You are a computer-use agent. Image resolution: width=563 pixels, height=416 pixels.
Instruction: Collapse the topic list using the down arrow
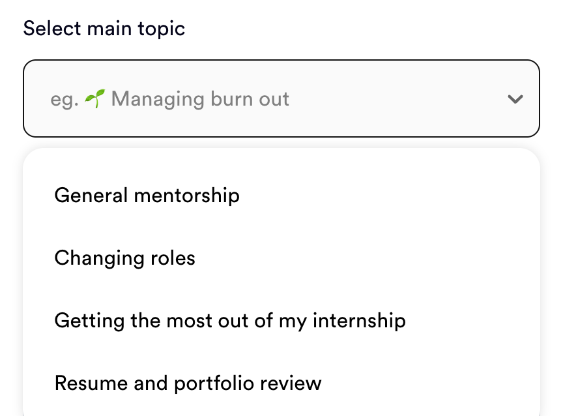tap(515, 100)
